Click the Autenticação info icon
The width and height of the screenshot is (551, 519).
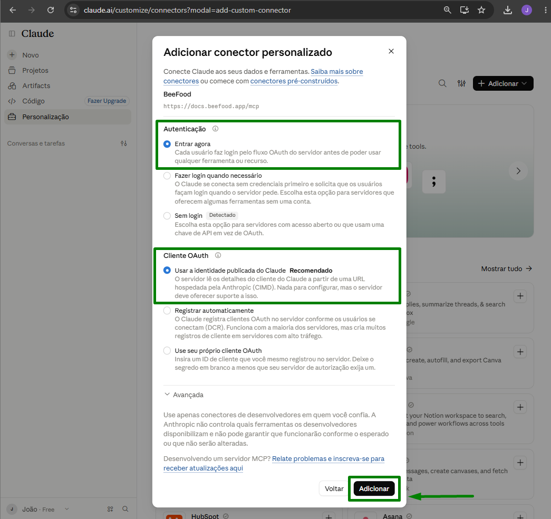click(x=216, y=129)
